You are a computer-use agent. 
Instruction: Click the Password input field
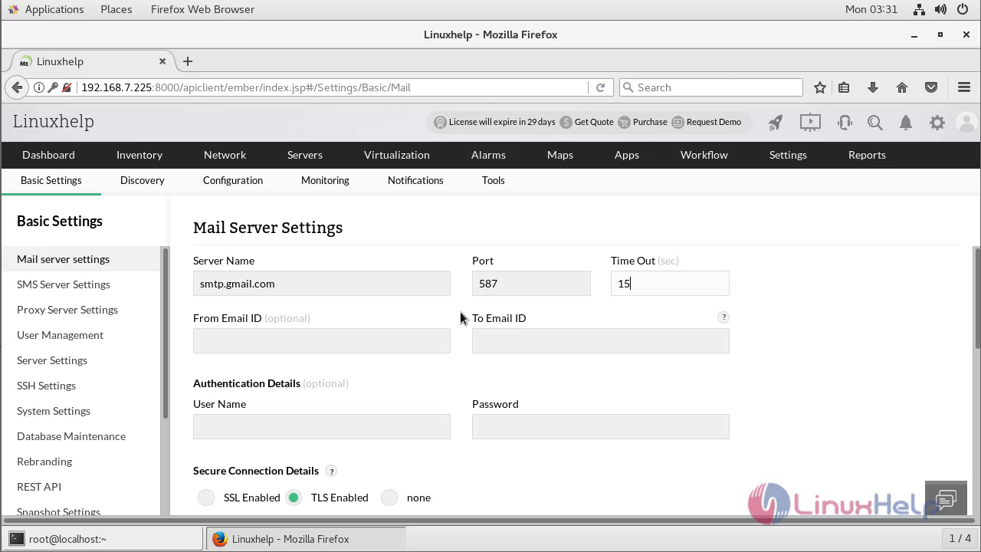(x=601, y=427)
